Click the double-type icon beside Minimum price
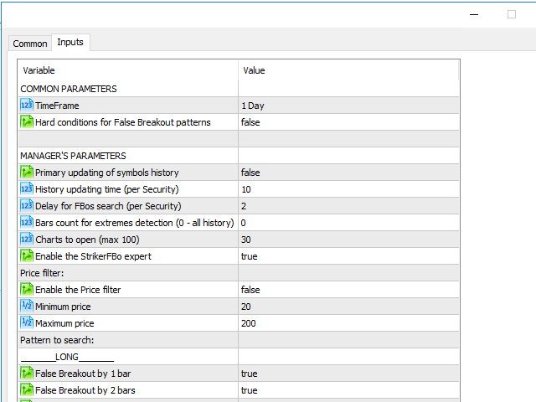The width and height of the screenshot is (536, 402). (x=27, y=307)
